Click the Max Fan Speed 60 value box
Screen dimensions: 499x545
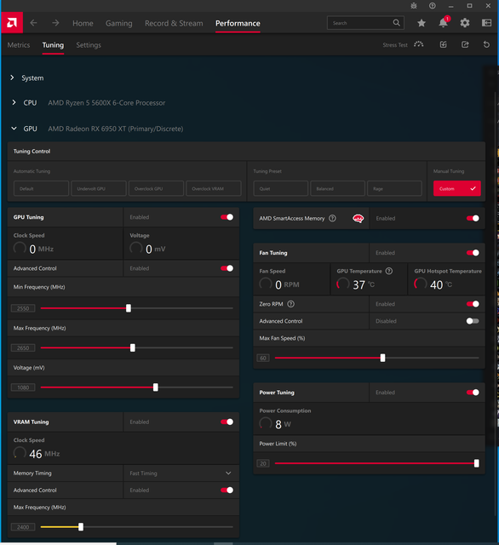tap(263, 358)
